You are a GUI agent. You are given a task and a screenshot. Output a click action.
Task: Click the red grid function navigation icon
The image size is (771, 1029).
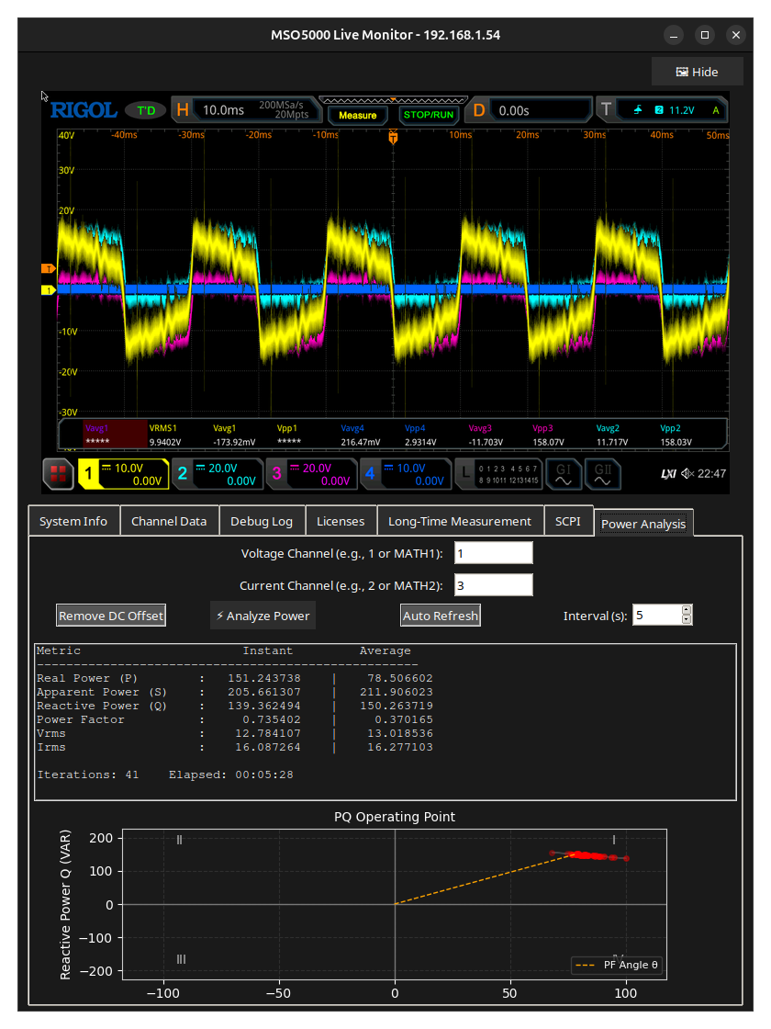[x=58, y=474]
